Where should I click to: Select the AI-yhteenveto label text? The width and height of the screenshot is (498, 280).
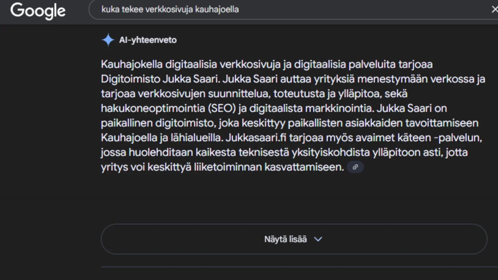tap(148, 40)
